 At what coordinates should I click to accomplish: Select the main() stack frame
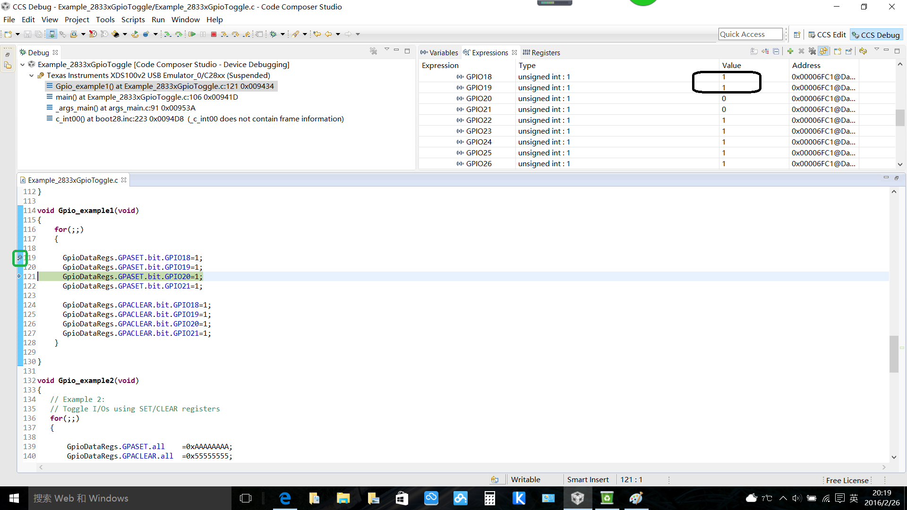(146, 97)
